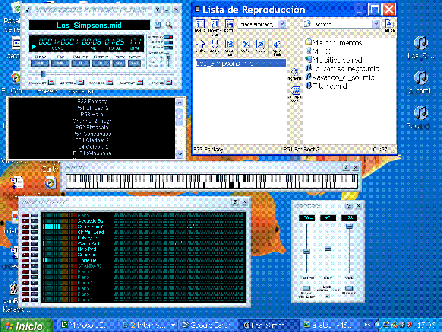442x332 pixels.
Task: Click the Tempo slider handle
Action: 306,252
